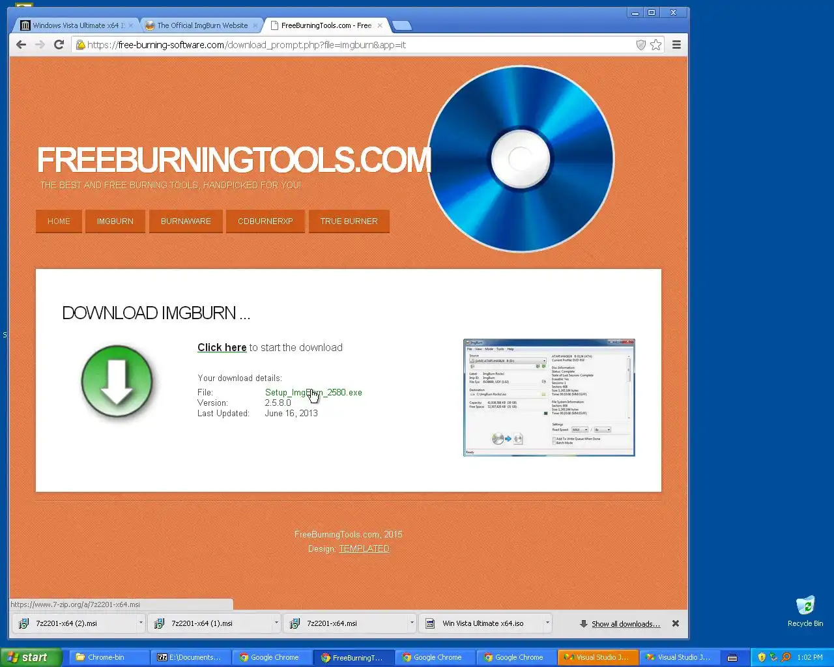The image size is (834, 667).
Task: Open a new tab with the new-tab button
Action: 402,25
